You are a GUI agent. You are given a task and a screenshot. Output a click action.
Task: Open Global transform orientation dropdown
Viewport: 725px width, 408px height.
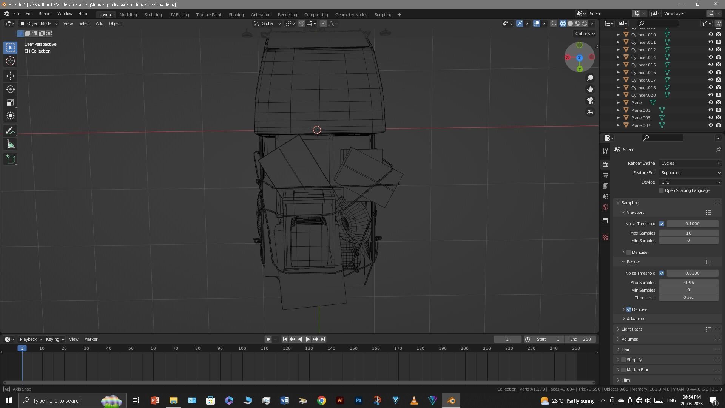tap(267, 23)
